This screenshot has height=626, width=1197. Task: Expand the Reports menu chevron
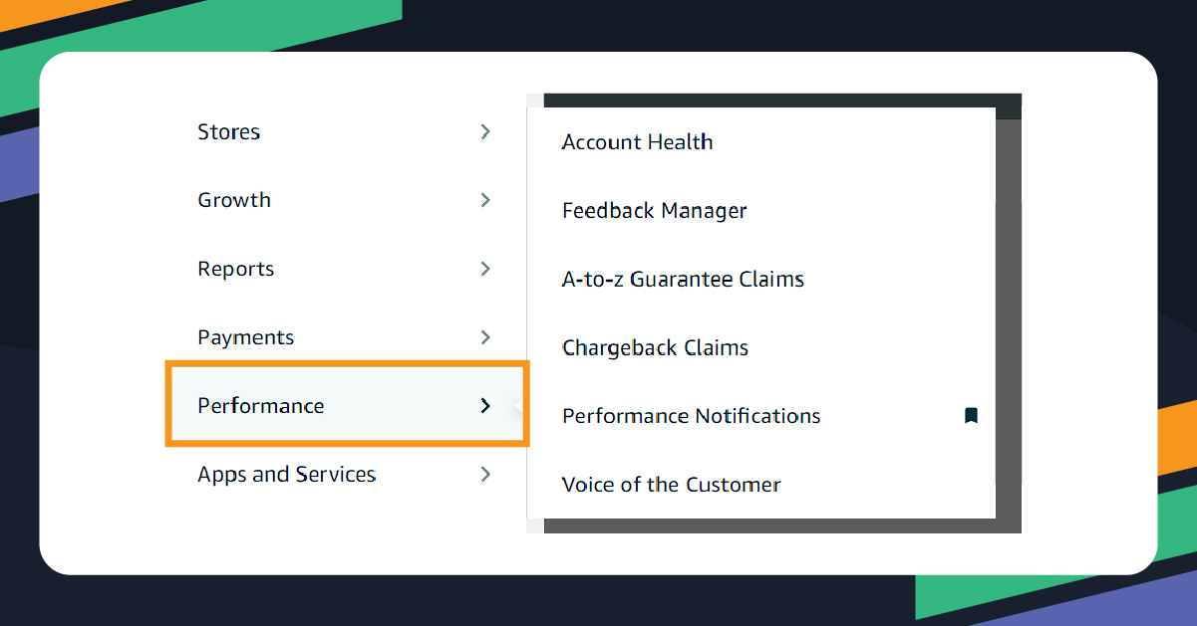click(485, 269)
